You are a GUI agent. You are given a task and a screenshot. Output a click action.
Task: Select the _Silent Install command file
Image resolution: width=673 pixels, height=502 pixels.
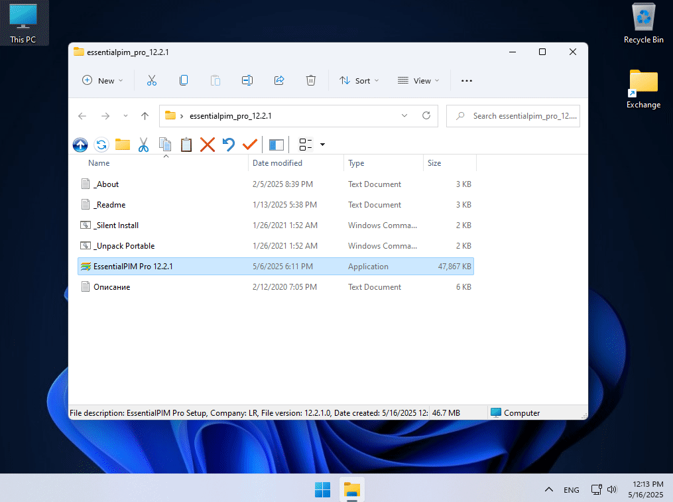[276, 225]
